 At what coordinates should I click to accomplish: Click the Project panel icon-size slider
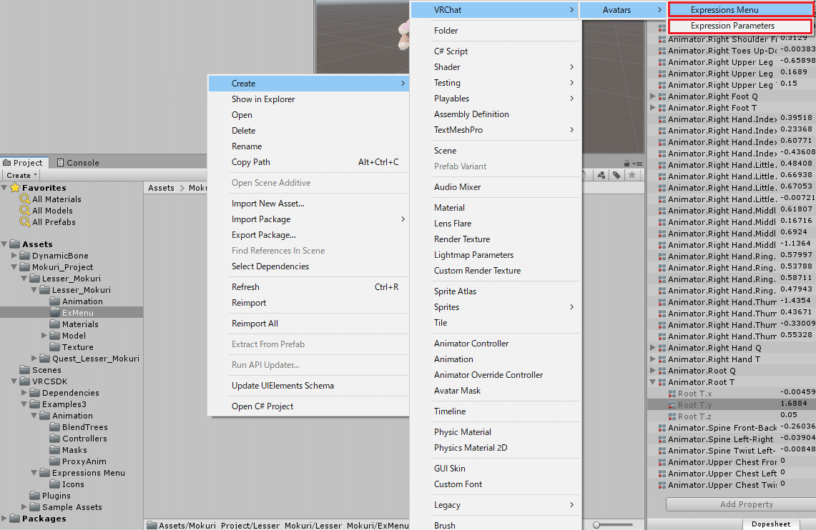click(x=613, y=525)
